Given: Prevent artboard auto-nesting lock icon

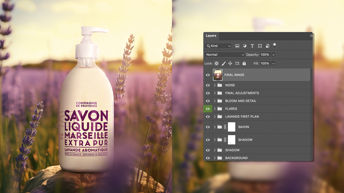Looking at the screenshot, I should (237, 64).
